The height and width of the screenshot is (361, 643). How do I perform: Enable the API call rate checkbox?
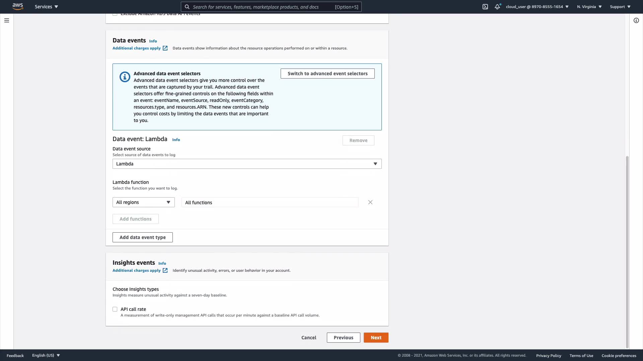point(115,309)
